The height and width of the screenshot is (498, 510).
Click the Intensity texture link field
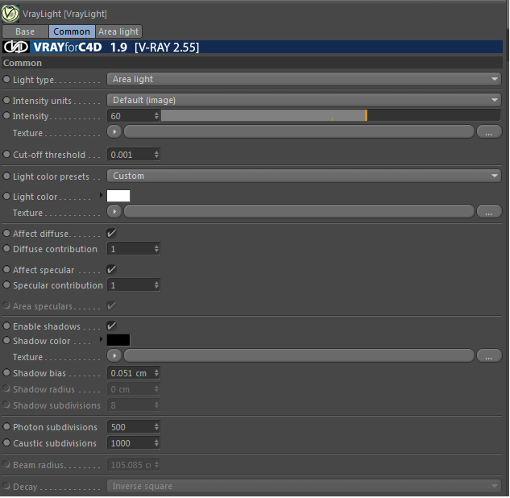299,131
